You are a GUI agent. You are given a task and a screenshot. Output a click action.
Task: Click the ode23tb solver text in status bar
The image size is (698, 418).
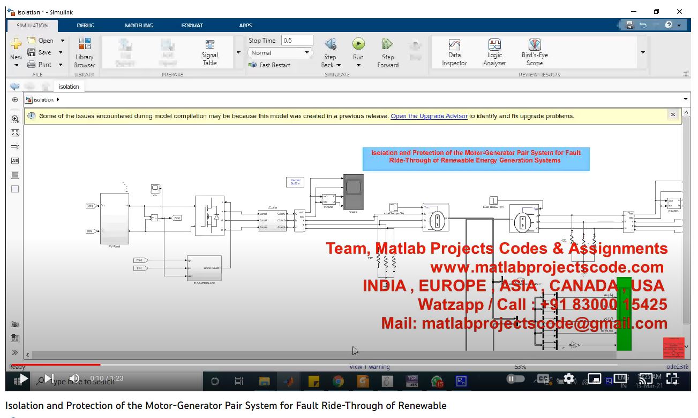pos(677,367)
